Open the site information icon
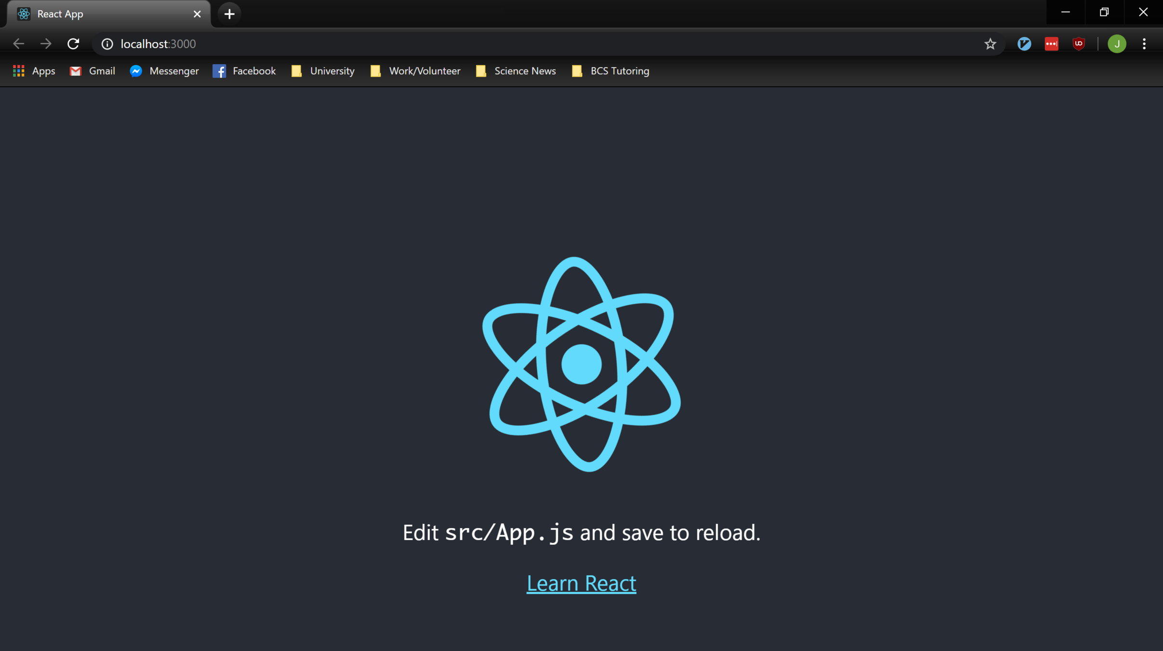The height and width of the screenshot is (651, 1163). [x=107, y=44]
